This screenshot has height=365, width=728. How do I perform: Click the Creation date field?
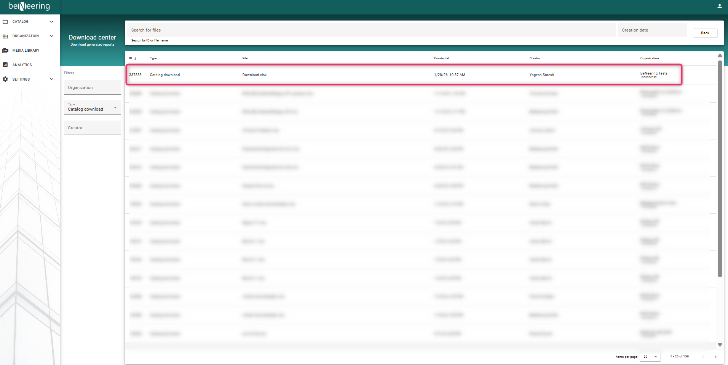click(652, 30)
